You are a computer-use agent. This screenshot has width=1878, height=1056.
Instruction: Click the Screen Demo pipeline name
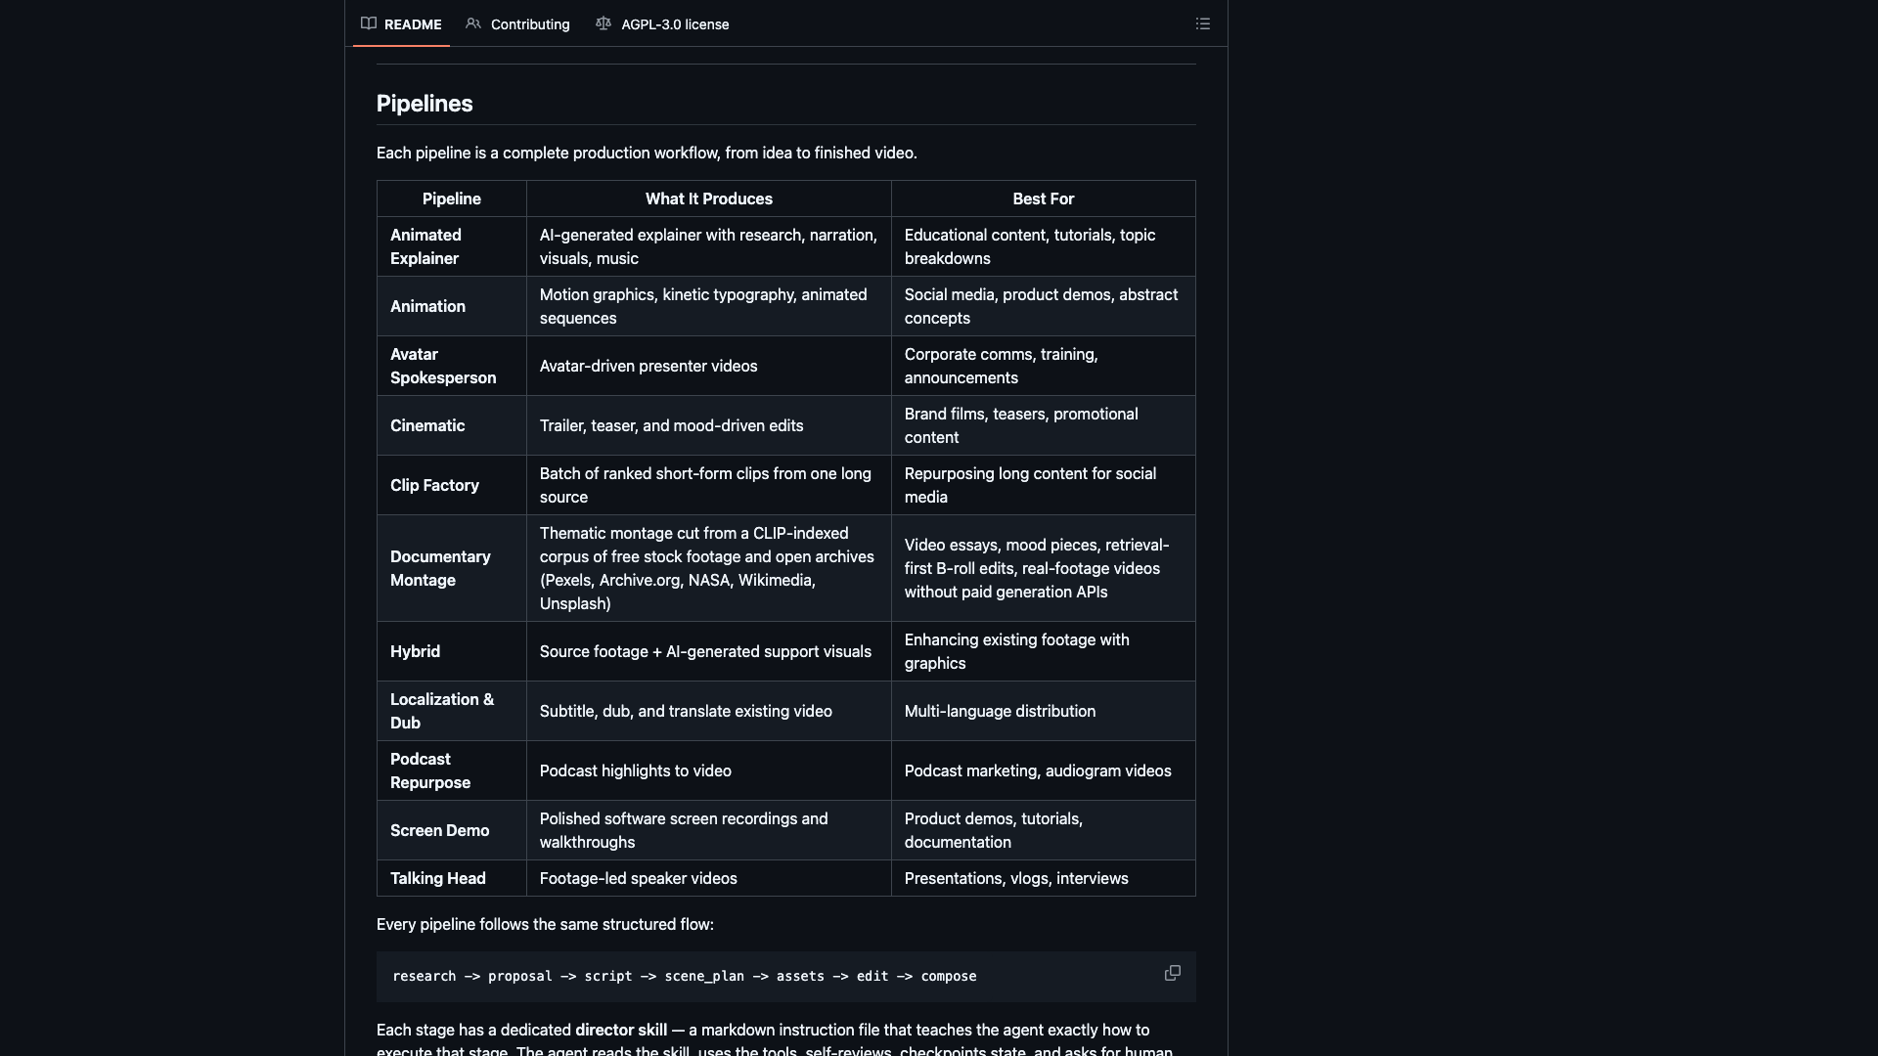439,830
